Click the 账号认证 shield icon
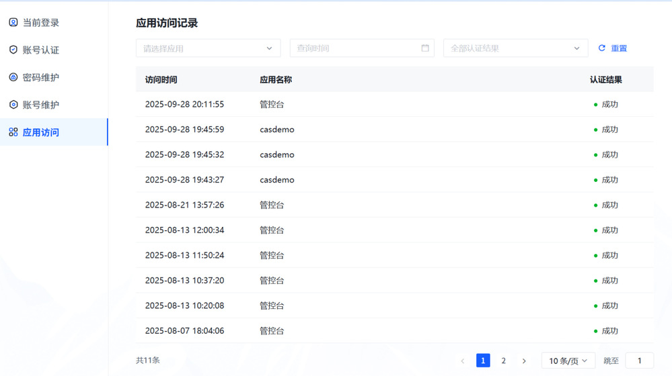This screenshot has width=672, height=376. pyautogui.click(x=13, y=50)
